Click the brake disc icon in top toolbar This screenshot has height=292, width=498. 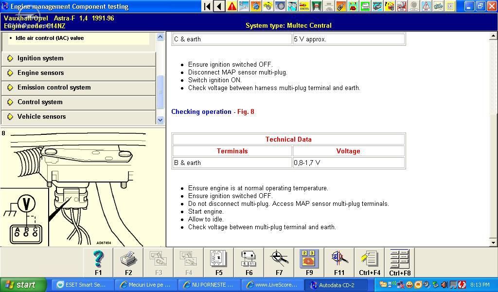click(x=280, y=6)
